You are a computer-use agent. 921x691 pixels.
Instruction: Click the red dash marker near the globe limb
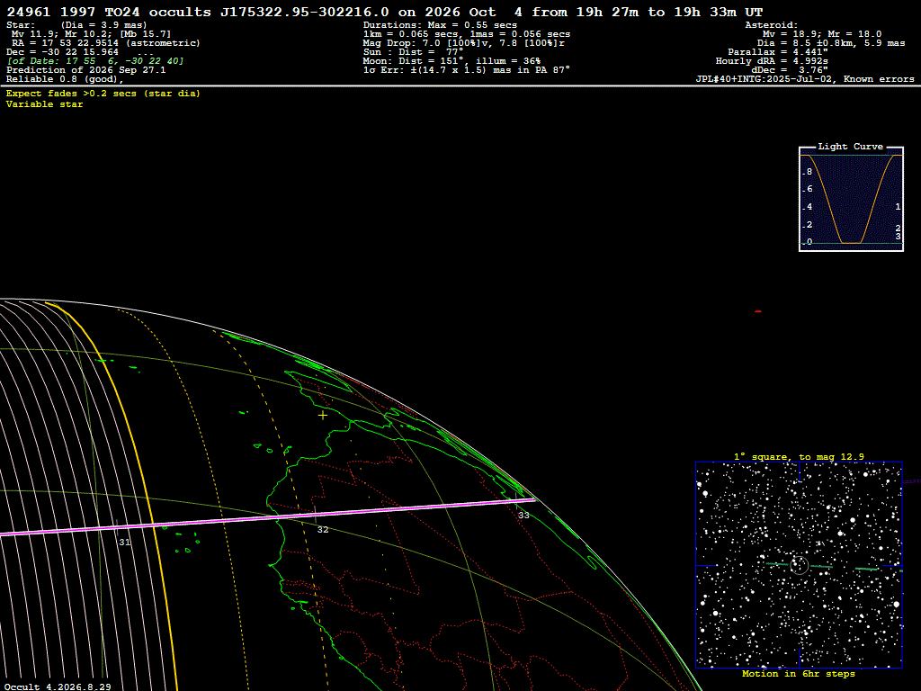click(757, 311)
